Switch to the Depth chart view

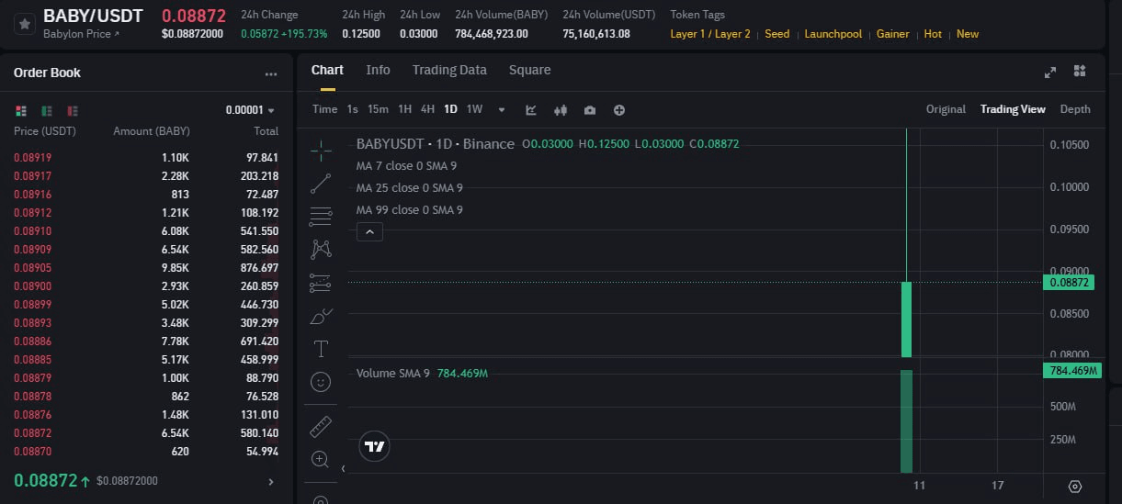(x=1075, y=109)
